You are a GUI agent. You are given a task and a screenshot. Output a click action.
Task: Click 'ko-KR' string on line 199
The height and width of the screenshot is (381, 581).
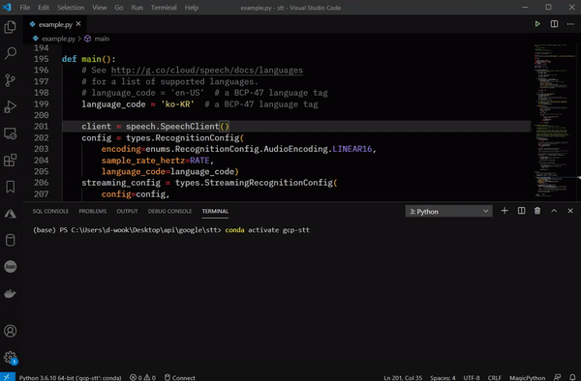177,103
